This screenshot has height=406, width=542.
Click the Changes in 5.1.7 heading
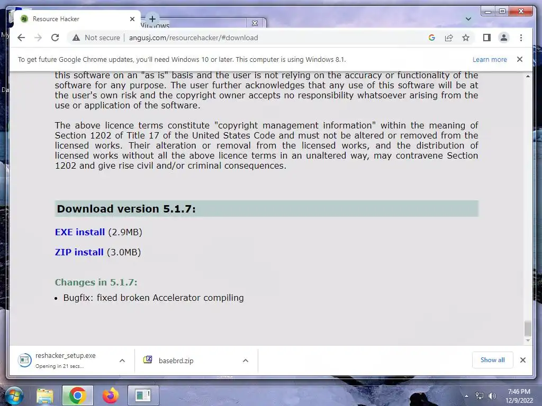96,282
